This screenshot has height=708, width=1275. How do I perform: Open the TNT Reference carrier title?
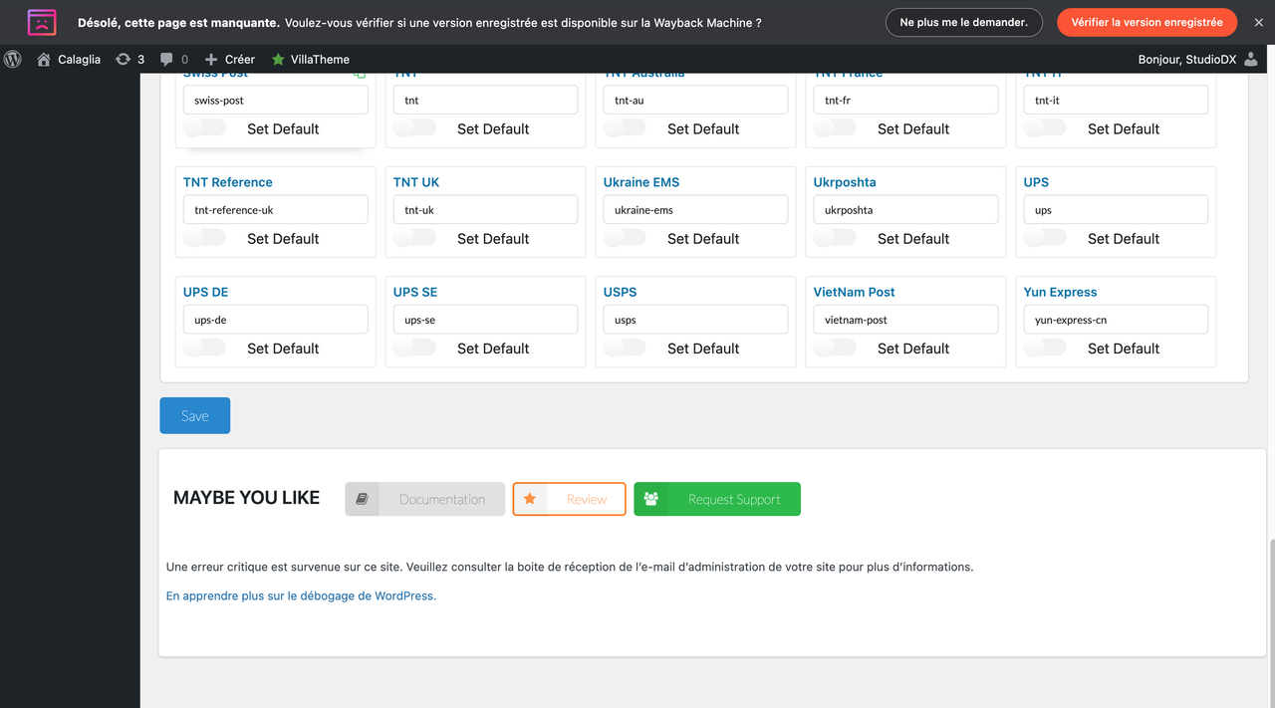(227, 182)
